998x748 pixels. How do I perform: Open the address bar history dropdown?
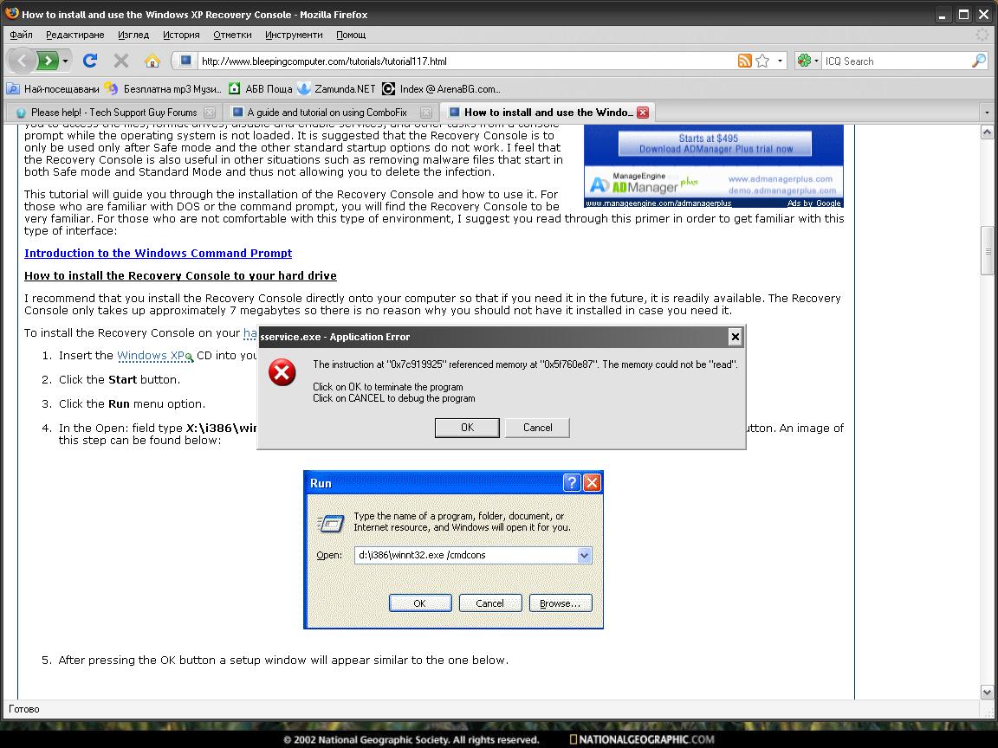780,61
